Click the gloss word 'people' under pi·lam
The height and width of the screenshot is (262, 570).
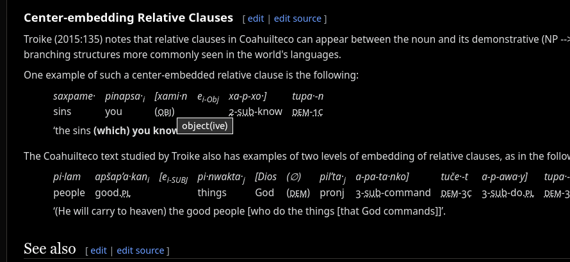[69, 193]
